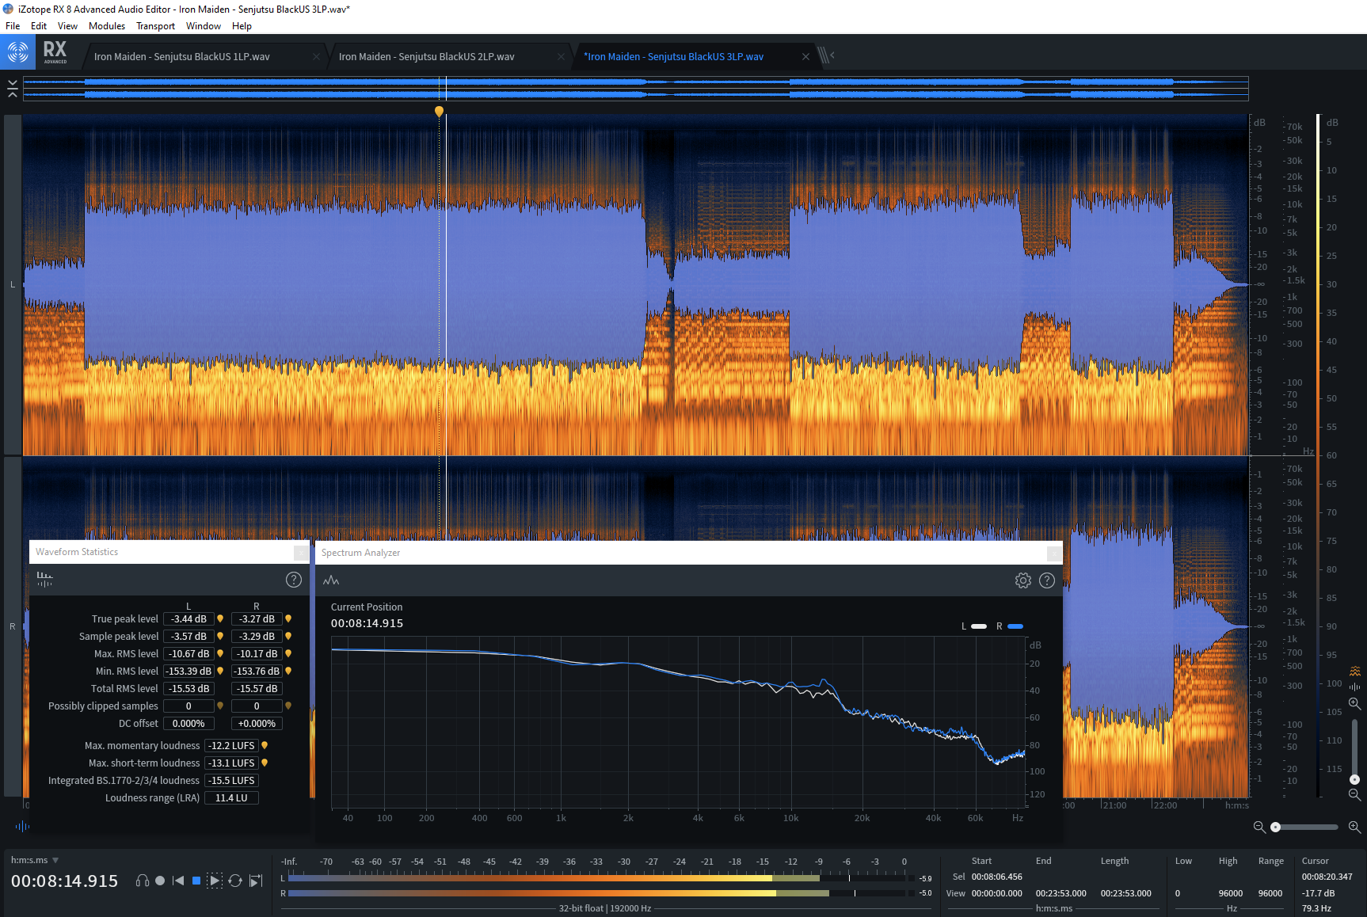Screen dimensions: 1367x917
Task: Toggle the L channel selector
Action: tap(12, 284)
